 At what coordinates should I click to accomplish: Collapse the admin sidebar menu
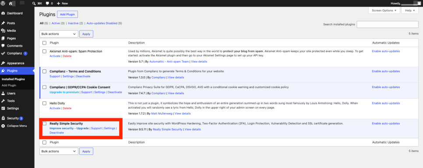17,126
